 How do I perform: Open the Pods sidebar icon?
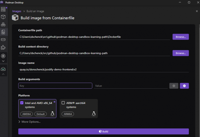coord(3,24)
